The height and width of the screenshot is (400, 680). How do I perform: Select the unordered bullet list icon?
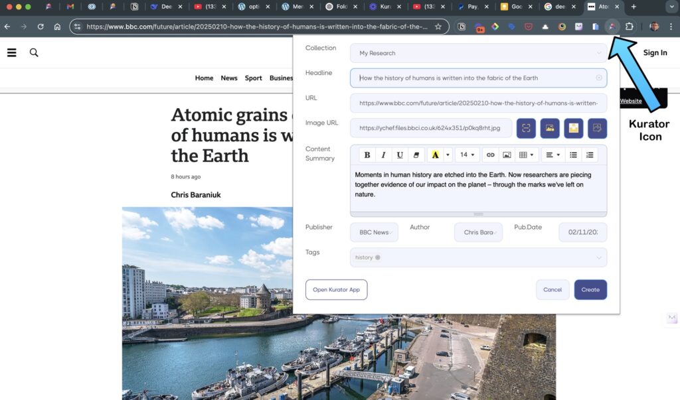(573, 155)
